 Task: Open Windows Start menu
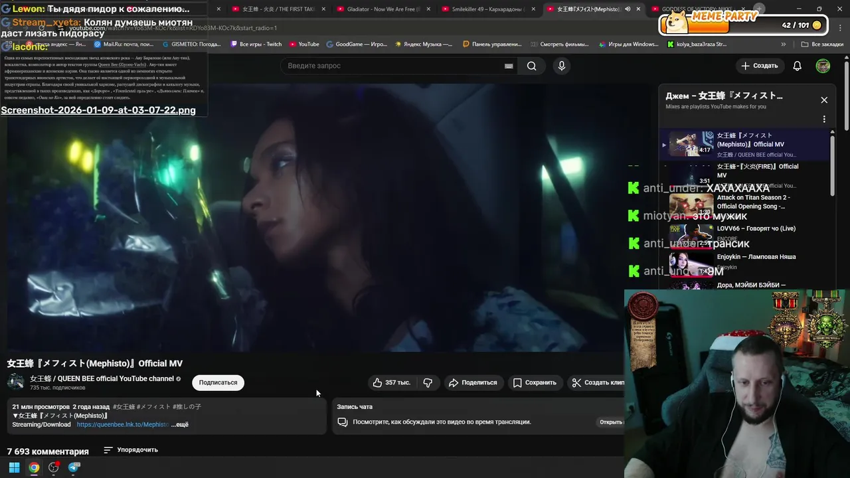click(14, 467)
